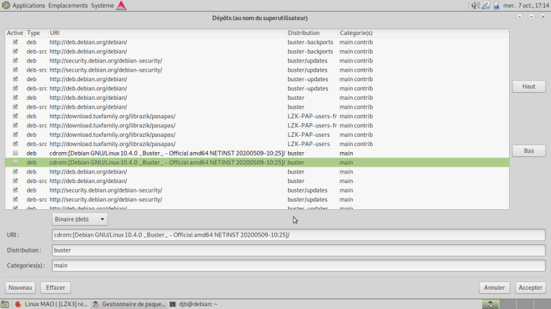Select deb-src buster main contrib row URI
Viewport: 551px width, 309px height.
88,107
